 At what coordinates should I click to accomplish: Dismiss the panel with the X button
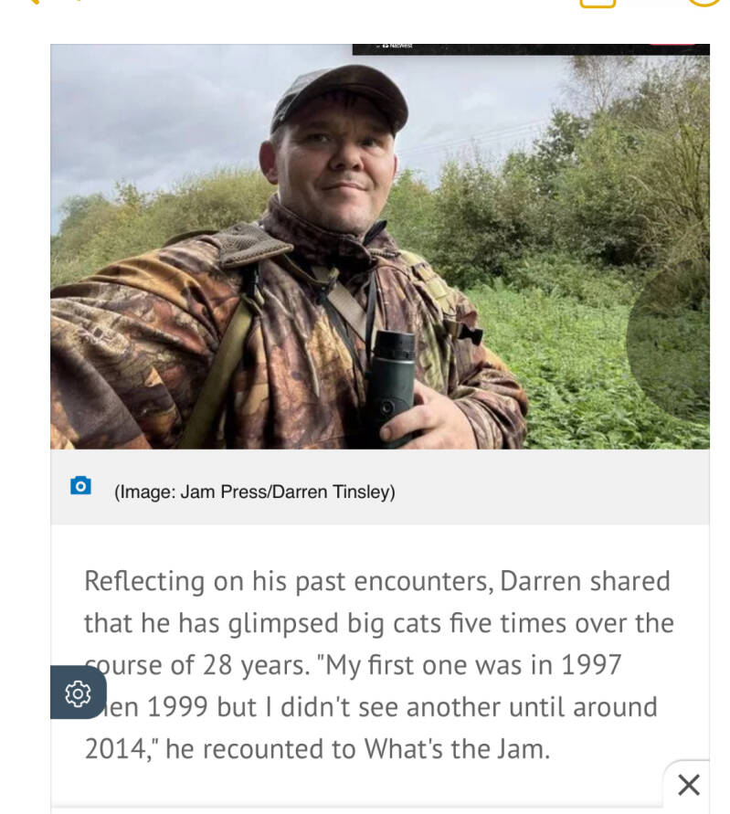click(x=689, y=785)
